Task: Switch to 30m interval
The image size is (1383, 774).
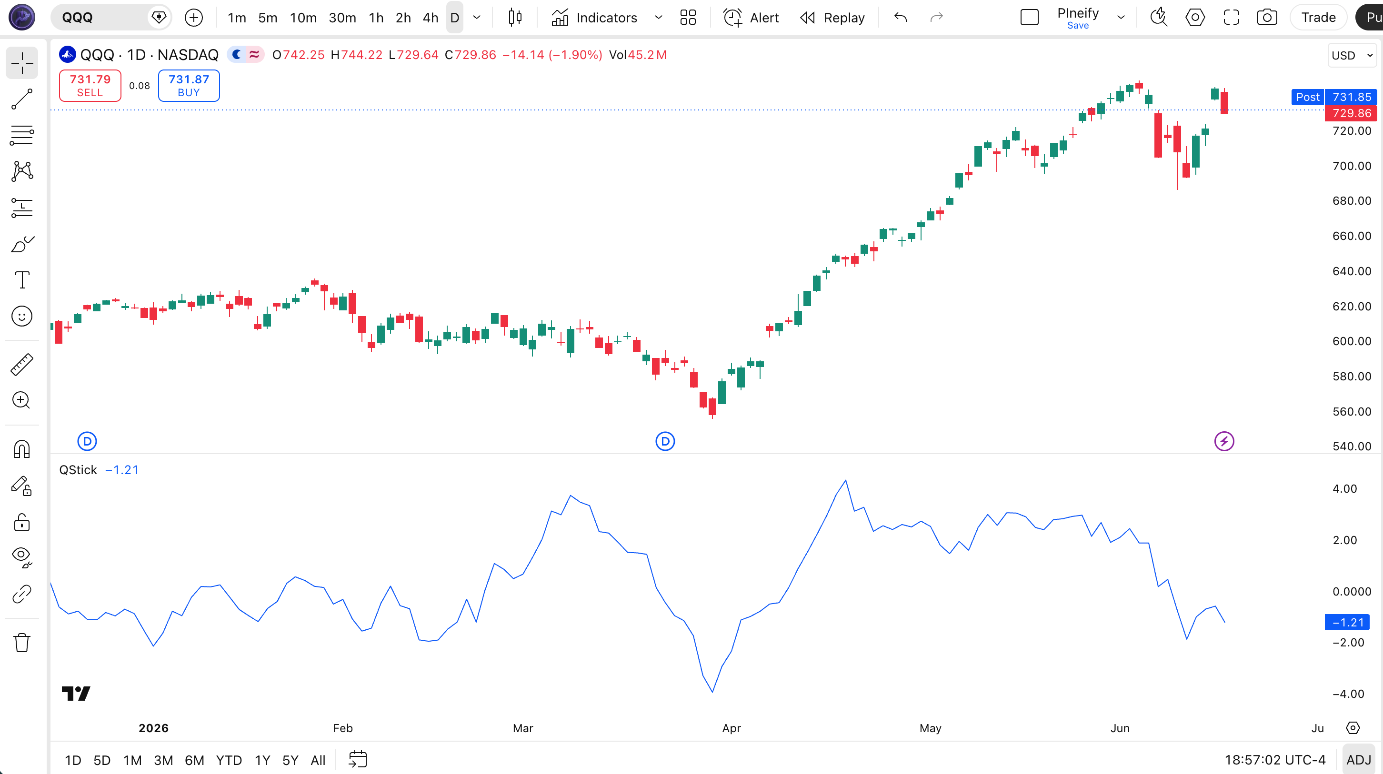Action: coord(342,18)
